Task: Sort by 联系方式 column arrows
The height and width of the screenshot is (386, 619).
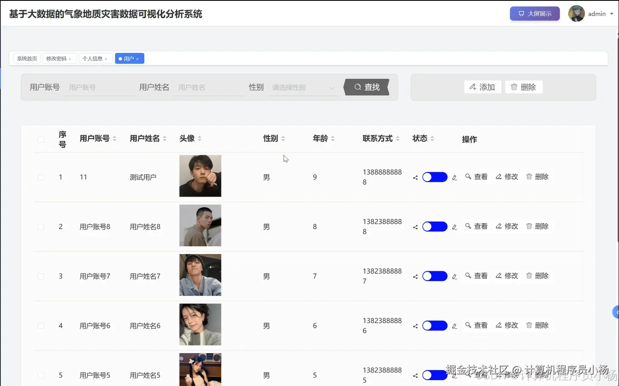Action: (398, 138)
